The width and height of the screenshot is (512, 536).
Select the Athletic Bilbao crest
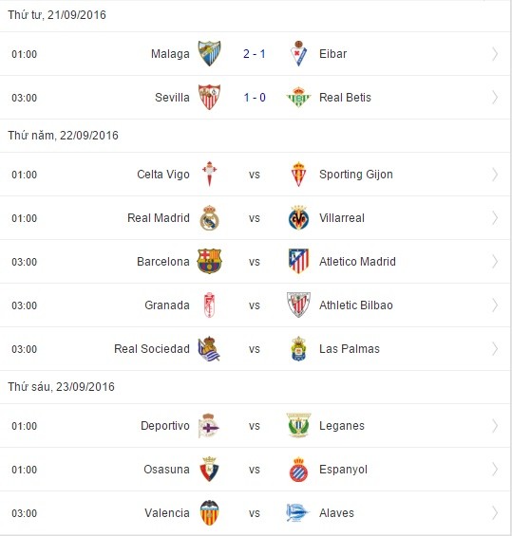[x=298, y=305]
